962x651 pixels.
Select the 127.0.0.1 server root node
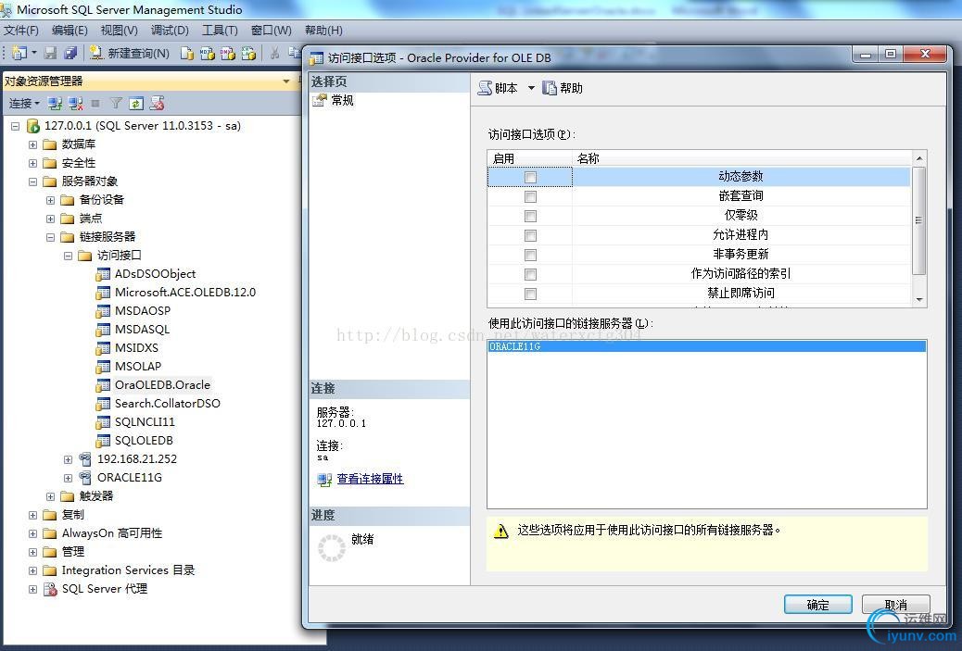143,126
